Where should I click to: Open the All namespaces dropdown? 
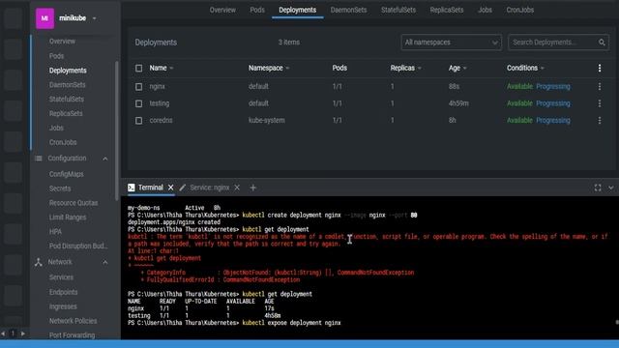click(x=452, y=43)
